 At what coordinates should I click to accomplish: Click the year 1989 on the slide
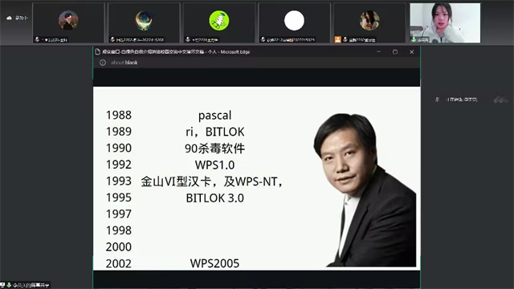click(119, 132)
